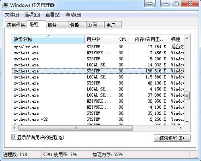The image size is (201, 161).
Task: Select the 进程 tab
Action: coord(37,24)
